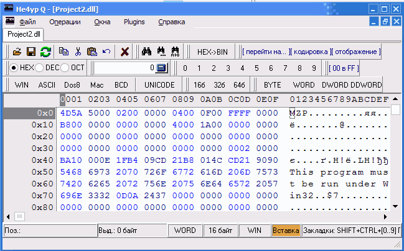Find next using binoculars with dots icon
404x251 pixels.
tap(161, 52)
